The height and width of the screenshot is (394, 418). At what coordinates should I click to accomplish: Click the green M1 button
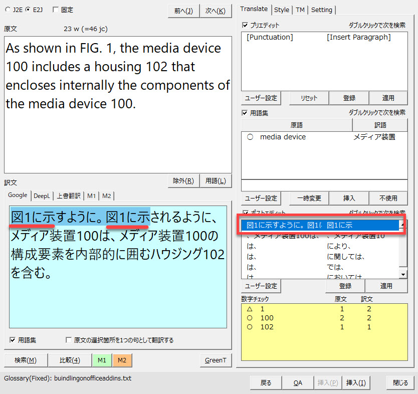pos(102,360)
